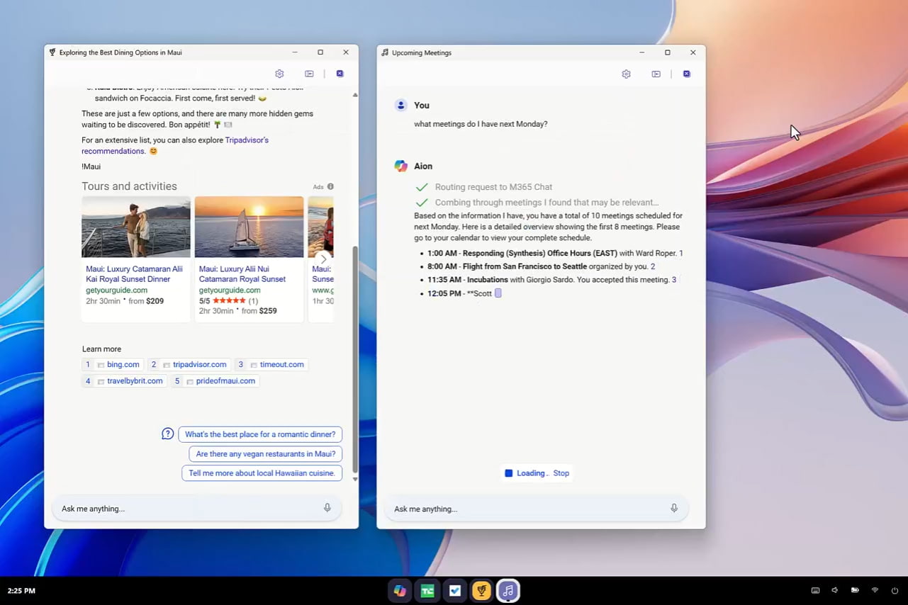Open the cocktail glass app in taskbar

(481, 591)
